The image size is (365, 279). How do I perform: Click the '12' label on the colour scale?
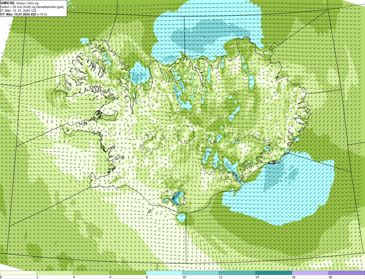coord(221,277)
